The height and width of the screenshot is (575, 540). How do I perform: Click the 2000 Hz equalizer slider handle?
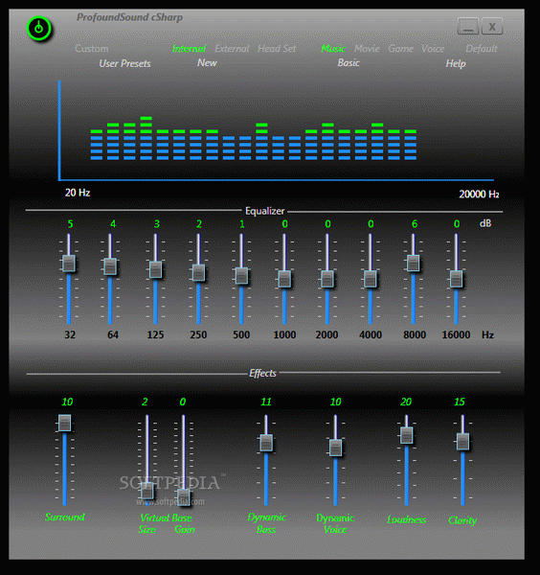pos(327,279)
